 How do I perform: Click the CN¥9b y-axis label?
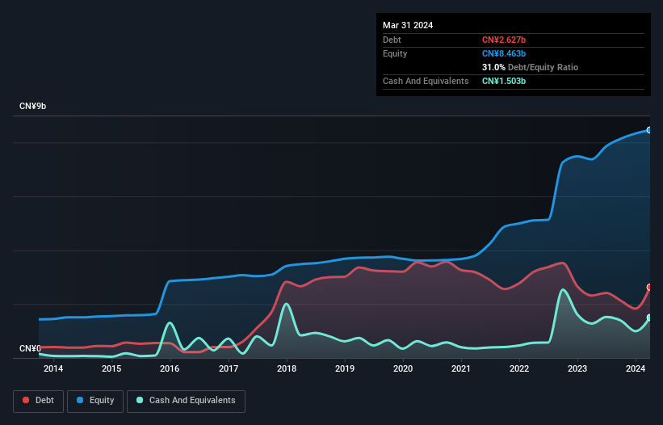(32, 106)
